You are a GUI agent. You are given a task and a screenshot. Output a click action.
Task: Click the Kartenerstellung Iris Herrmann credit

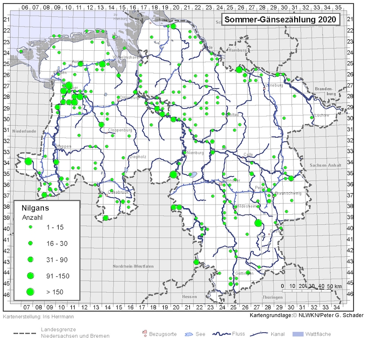pos(38,316)
